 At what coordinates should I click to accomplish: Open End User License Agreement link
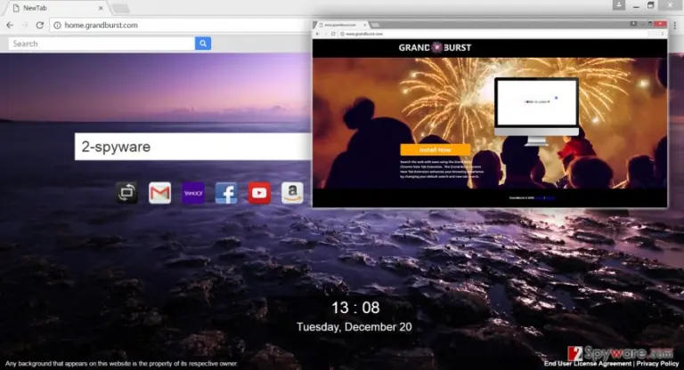coord(587,364)
